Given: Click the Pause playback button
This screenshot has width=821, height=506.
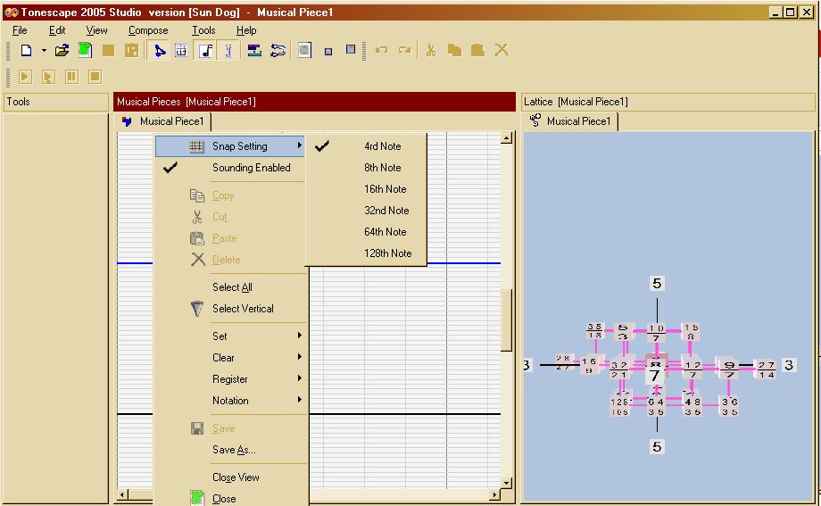Looking at the screenshot, I should 71,77.
